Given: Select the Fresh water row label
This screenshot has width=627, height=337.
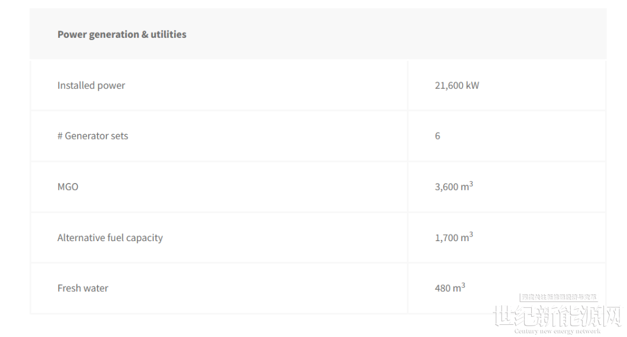Looking at the screenshot, I should coord(83,288).
